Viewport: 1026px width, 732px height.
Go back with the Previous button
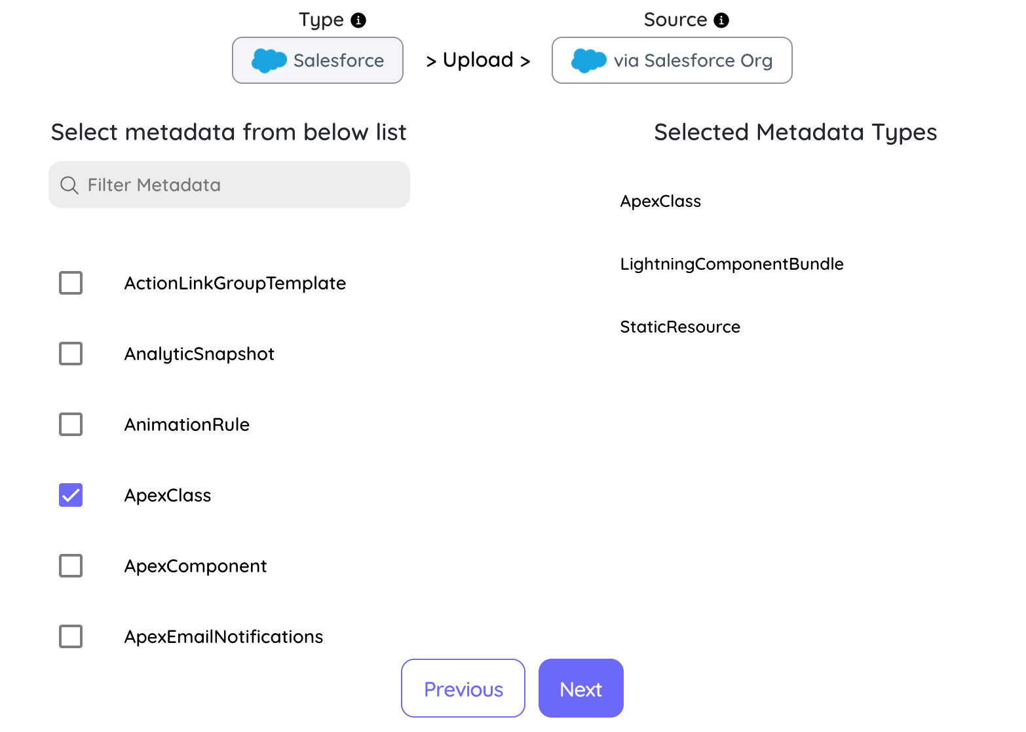(463, 688)
